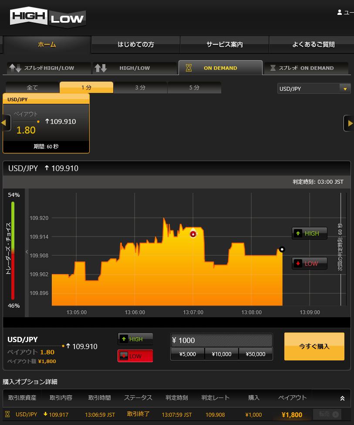Viewport: 354px width, 425px height.
Task: Set amount to ¥10,000
Action: point(222,354)
